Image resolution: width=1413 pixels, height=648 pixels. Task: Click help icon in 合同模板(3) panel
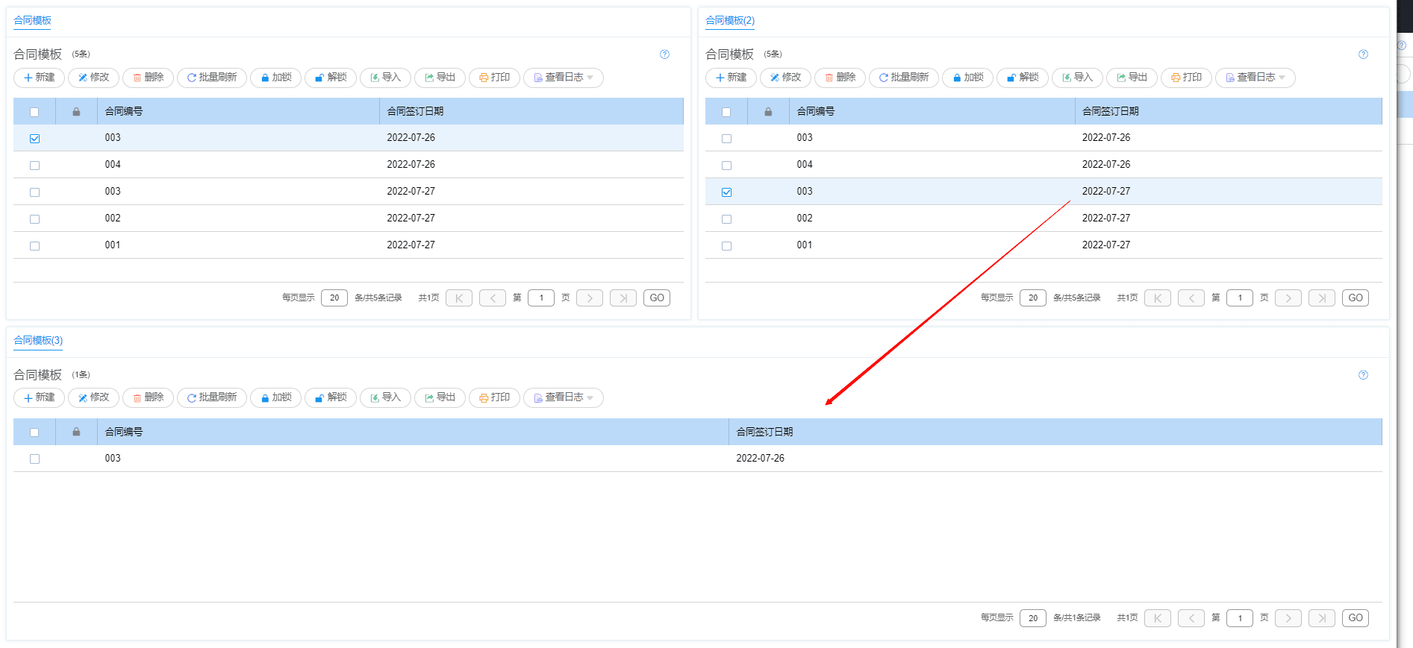click(x=1363, y=375)
